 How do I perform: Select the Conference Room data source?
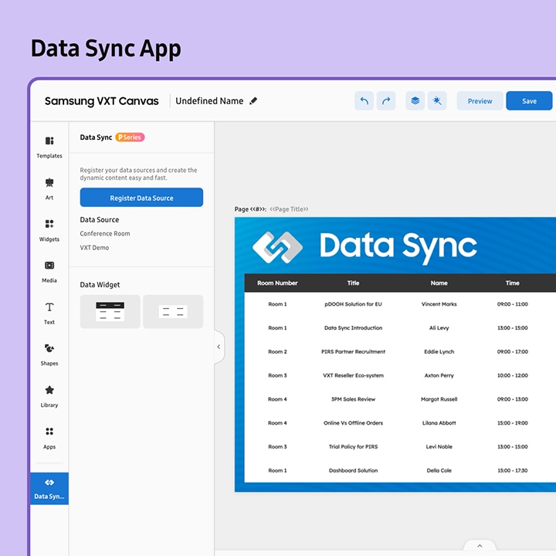coord(105,234)
